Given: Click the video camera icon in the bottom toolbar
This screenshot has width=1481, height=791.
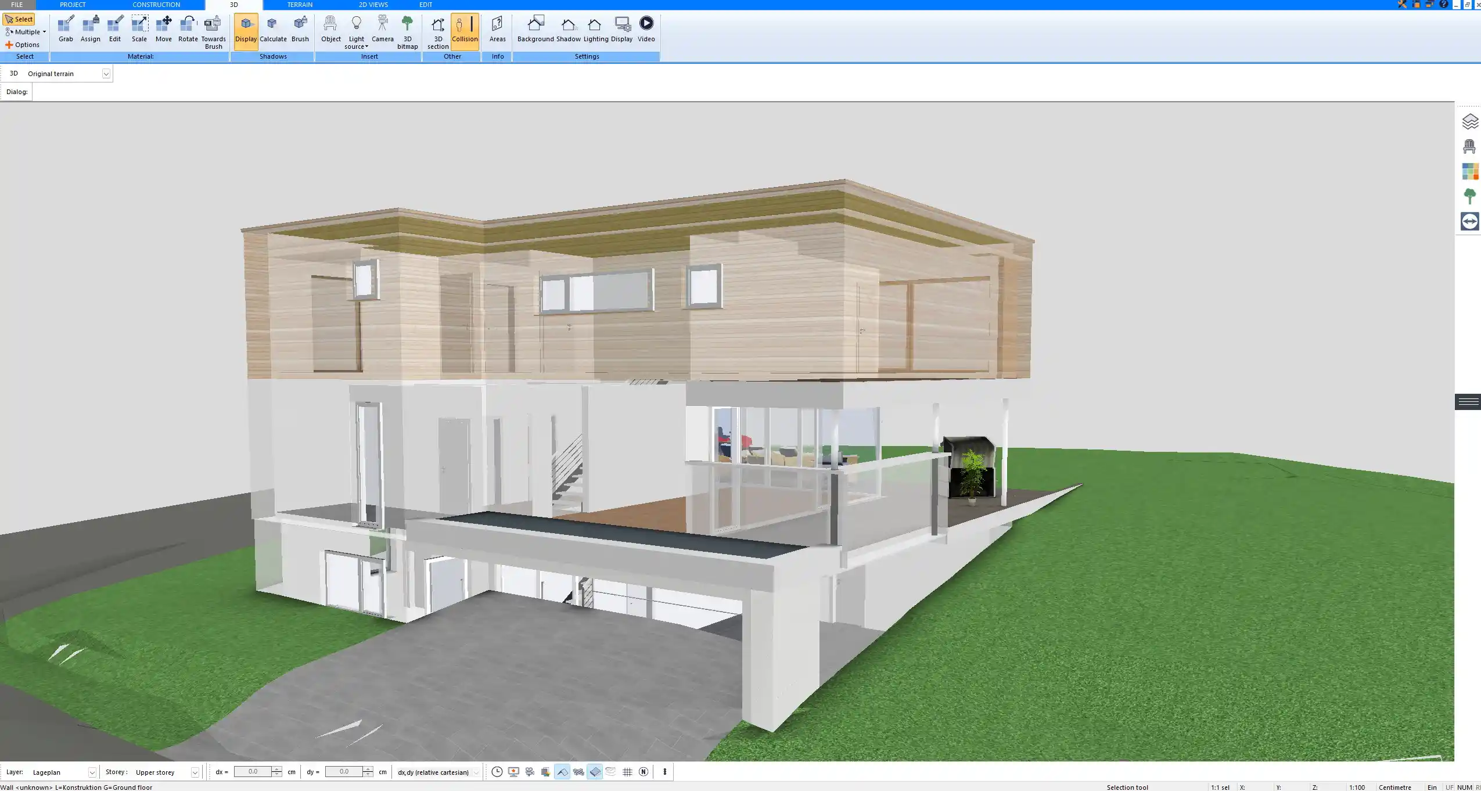Looking at the screenshot, I should [530, 772].
